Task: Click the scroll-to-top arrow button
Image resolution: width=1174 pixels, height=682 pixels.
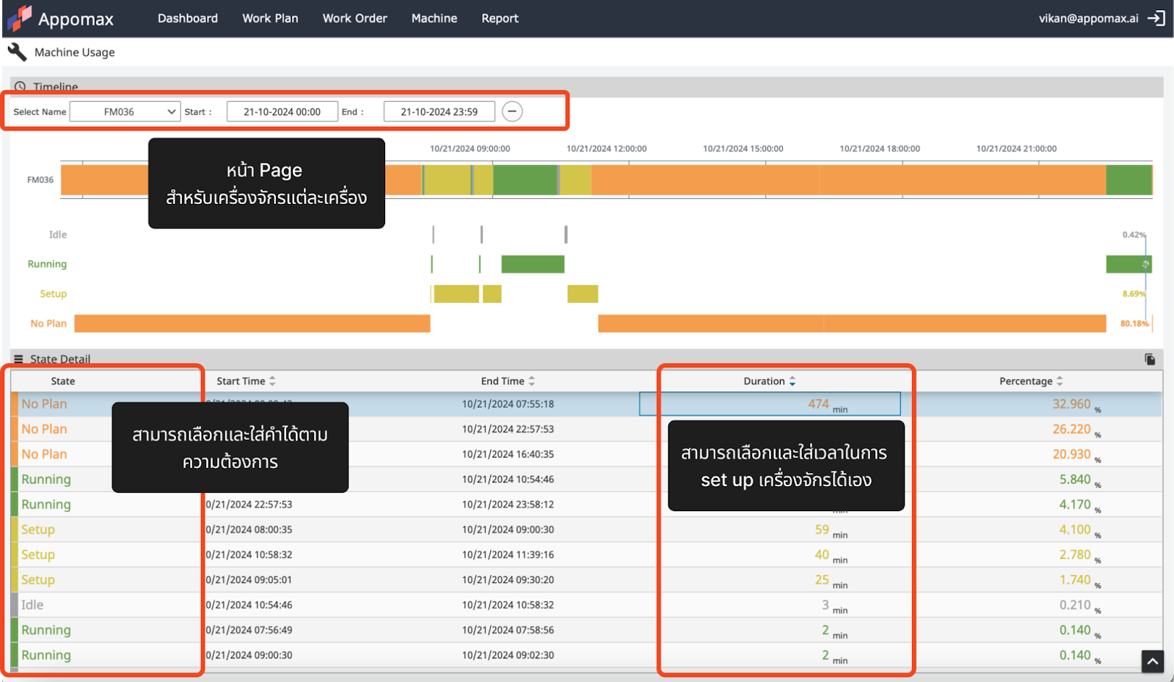Action: click(1153, 661)
